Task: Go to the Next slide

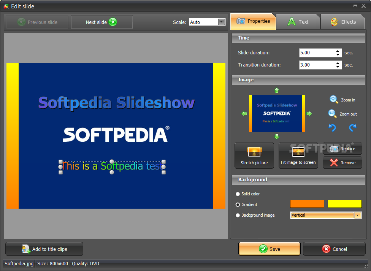Action: [x=102, y=22]
